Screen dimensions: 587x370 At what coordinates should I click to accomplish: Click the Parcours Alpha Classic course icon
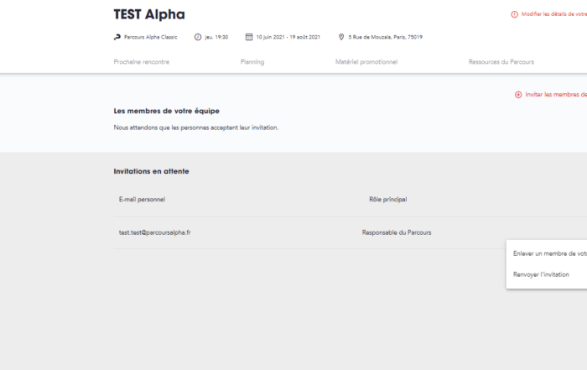click(117, 37)
